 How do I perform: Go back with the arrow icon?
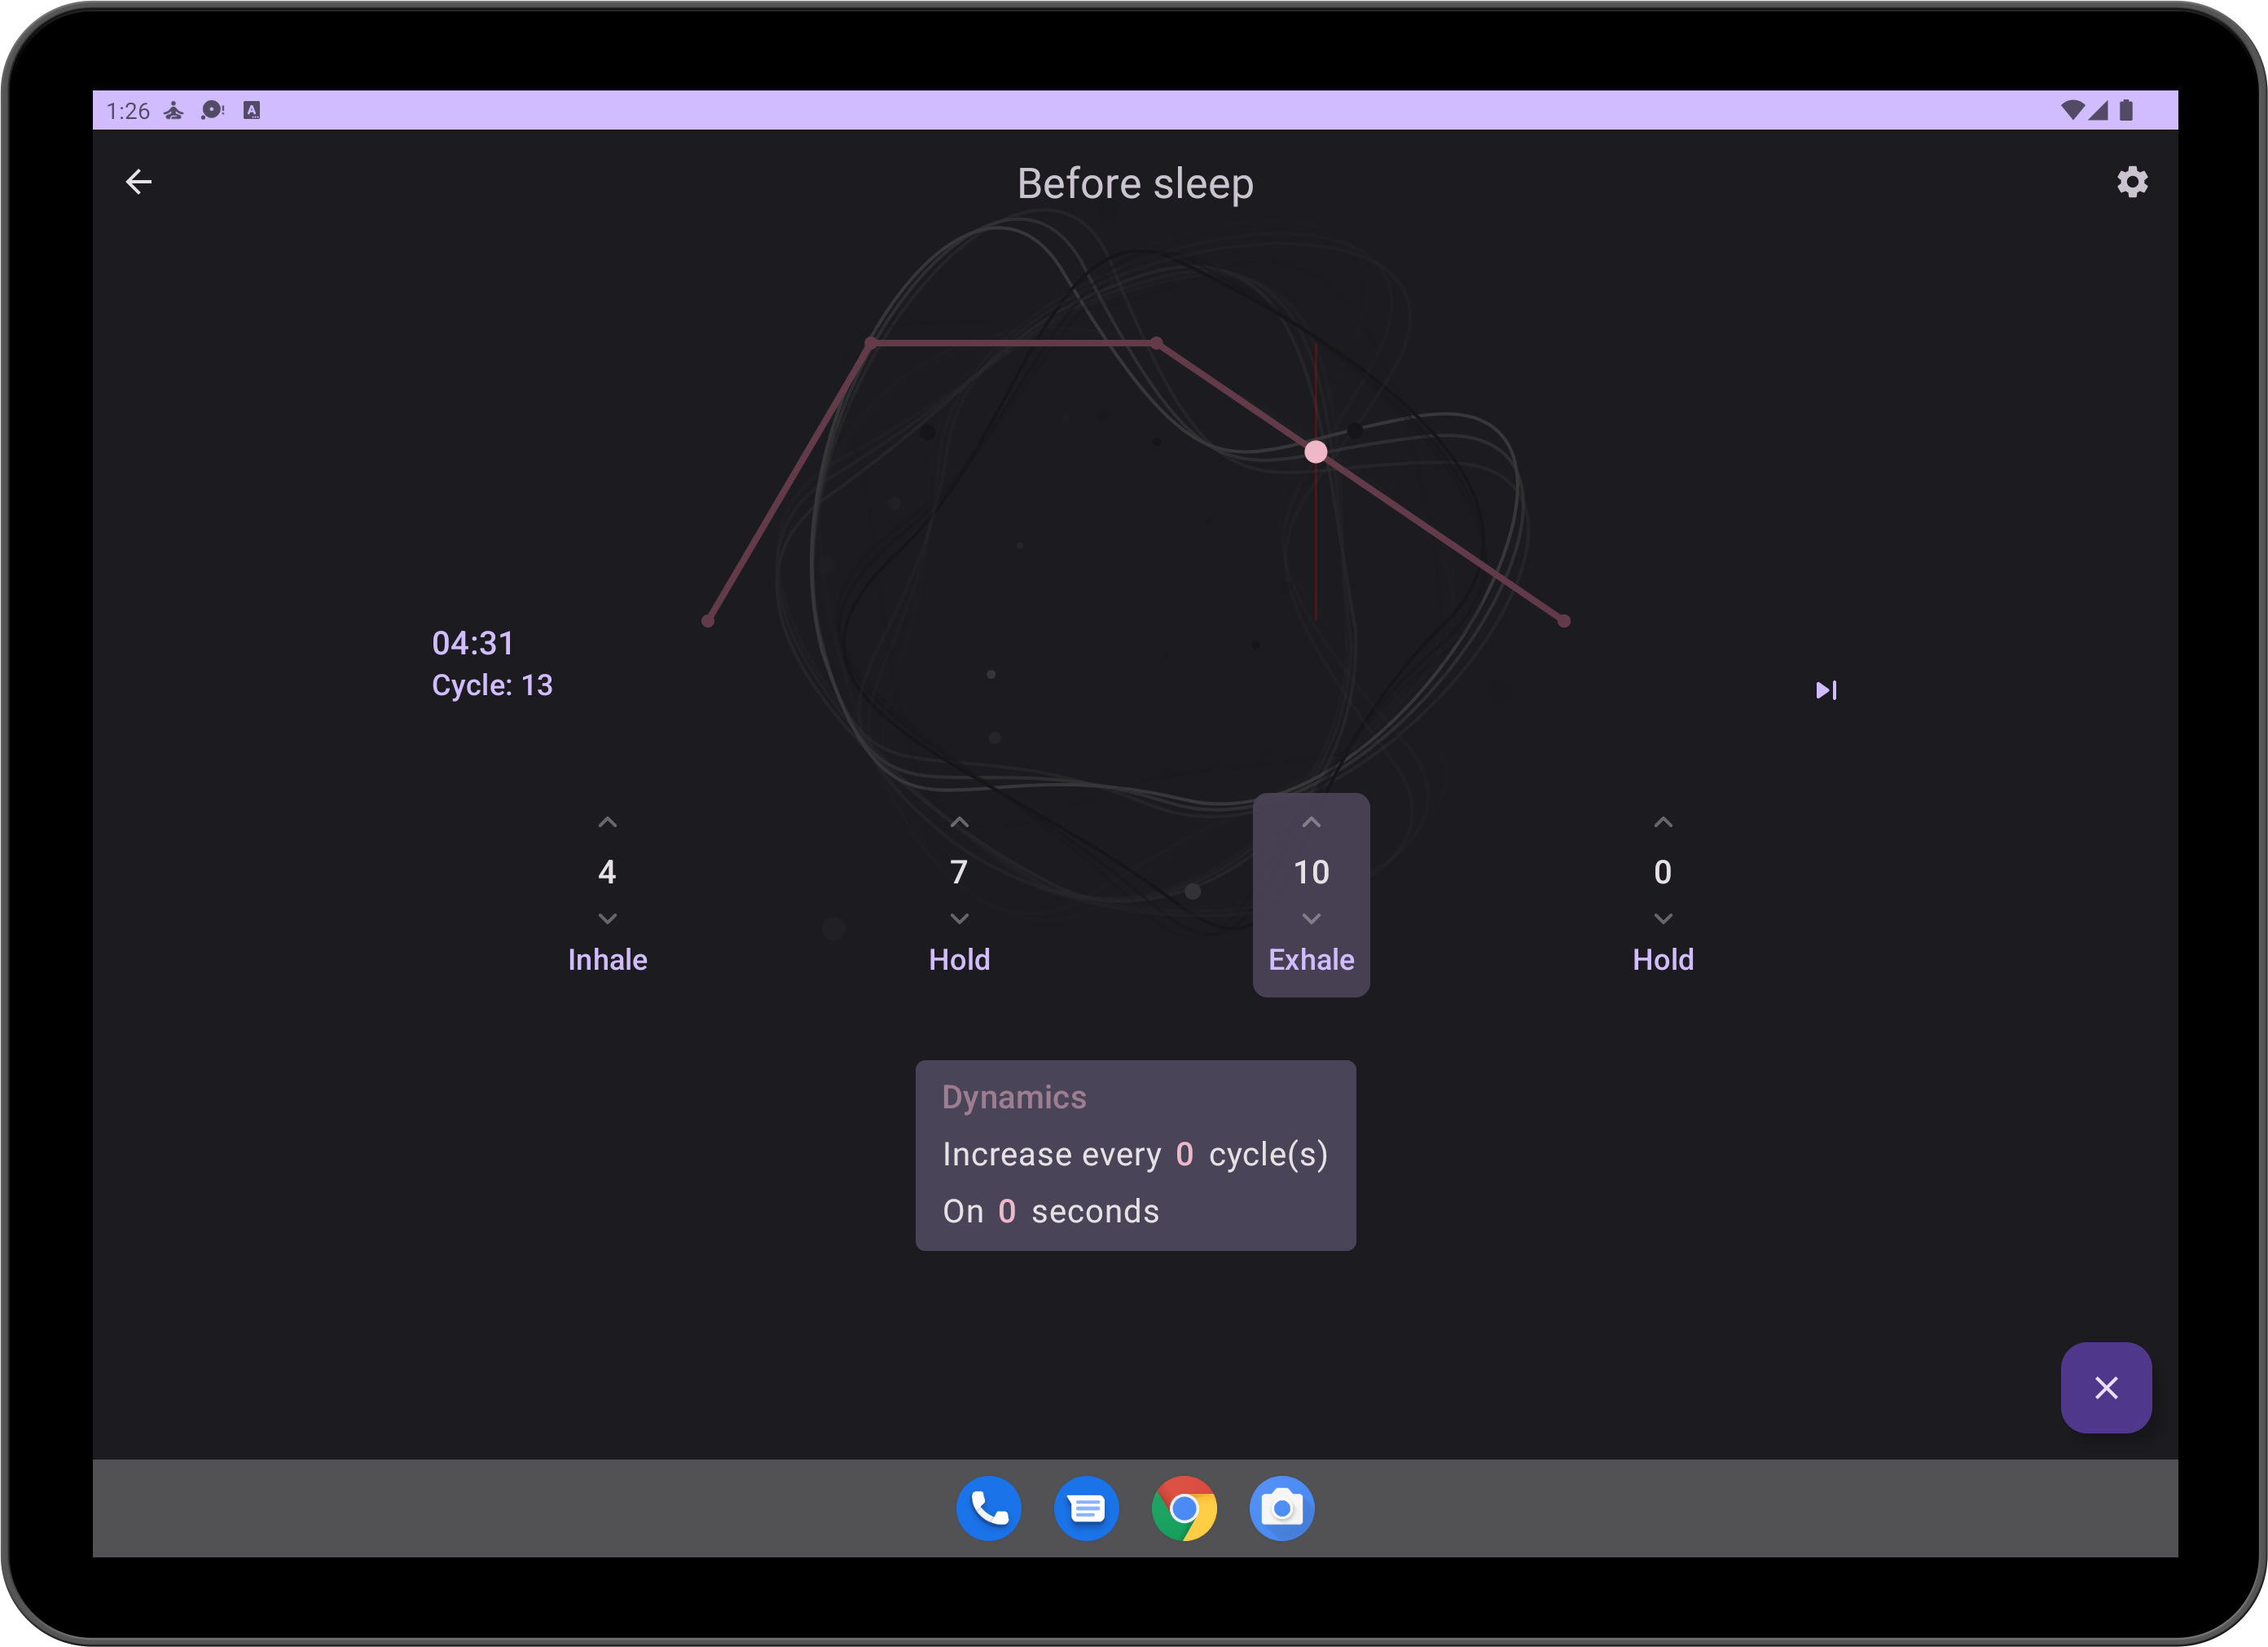pyautogui.click(x=139, y=182)
